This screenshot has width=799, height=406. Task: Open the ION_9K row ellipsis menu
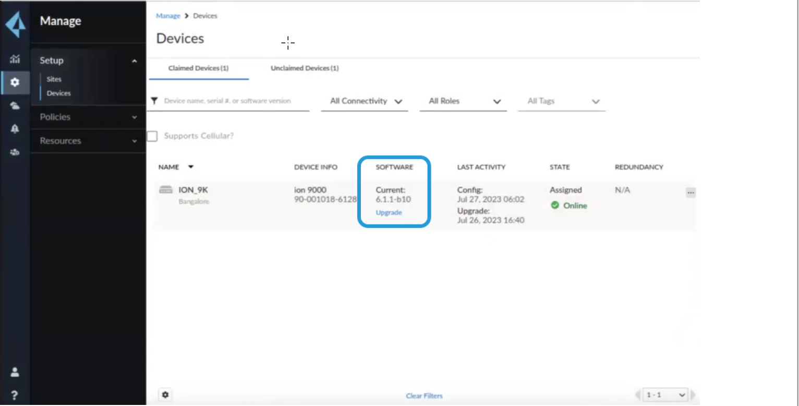pos(691,193)
